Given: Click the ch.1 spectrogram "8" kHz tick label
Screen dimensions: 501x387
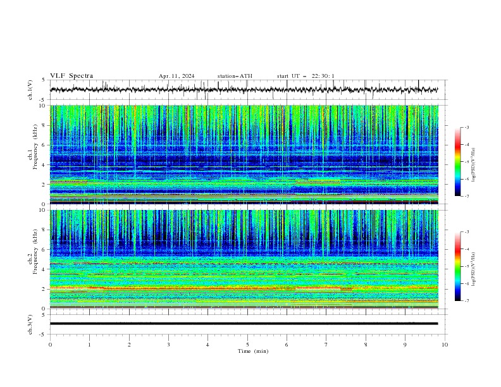Looking at the screenshot, I should 44,125.
